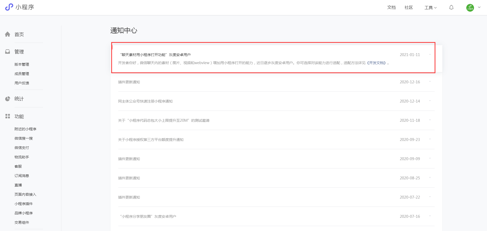
Task: Click the green account avatar
Action: tap(470, 8)
